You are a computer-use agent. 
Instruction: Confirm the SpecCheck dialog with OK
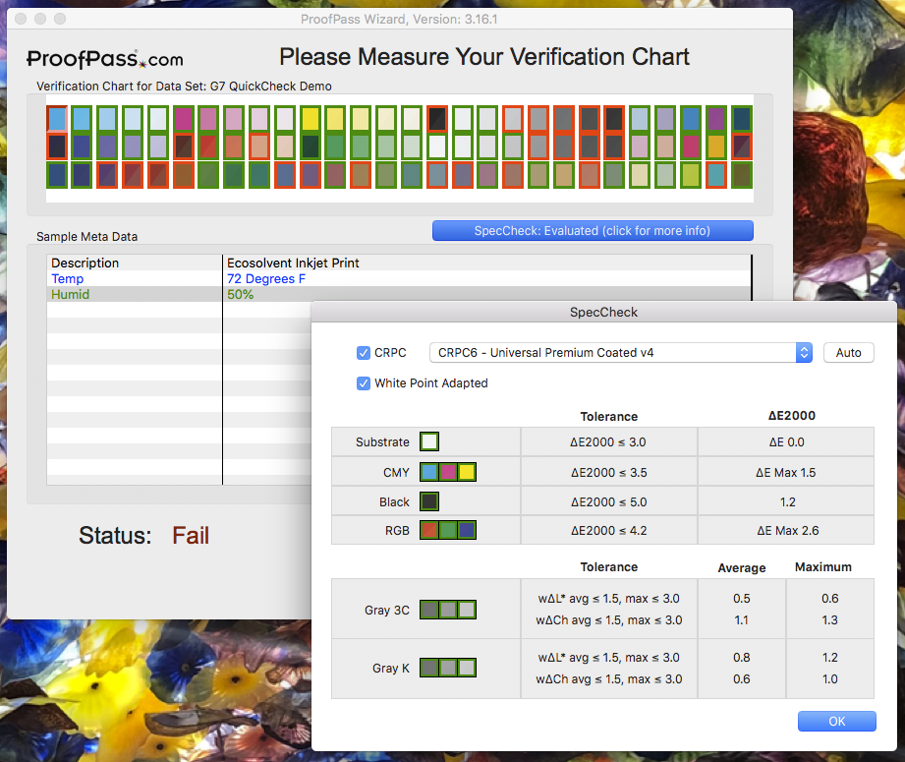[x=837, y=721]
